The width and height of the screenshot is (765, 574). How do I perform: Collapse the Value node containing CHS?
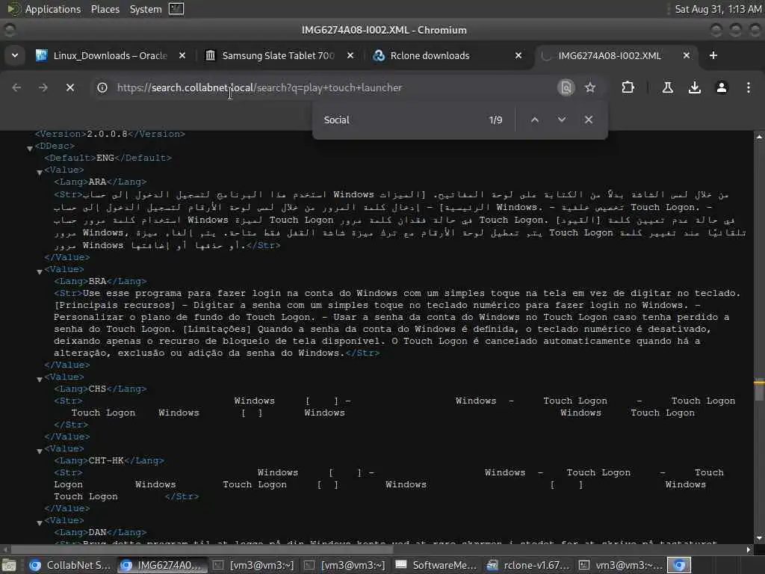point(40,379)
